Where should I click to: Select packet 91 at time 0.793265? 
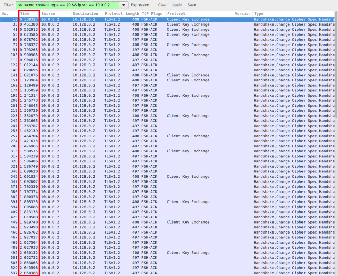(167, 50)
